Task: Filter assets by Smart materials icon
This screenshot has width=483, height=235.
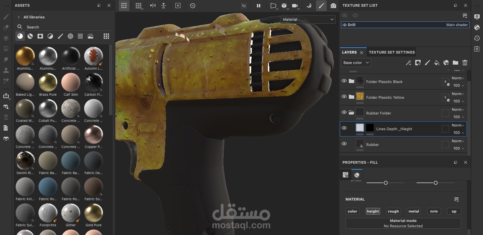Action: (x=30, y=36)
